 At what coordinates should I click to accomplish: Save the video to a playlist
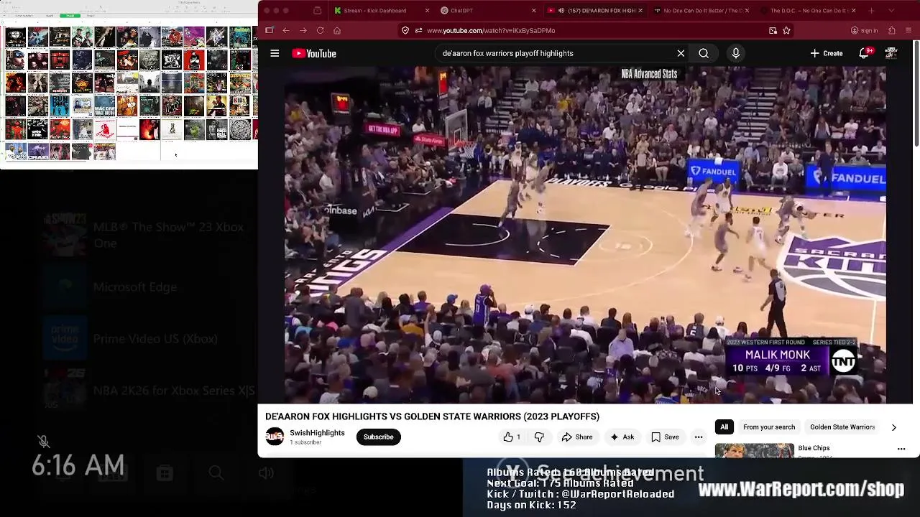[665, 437]
